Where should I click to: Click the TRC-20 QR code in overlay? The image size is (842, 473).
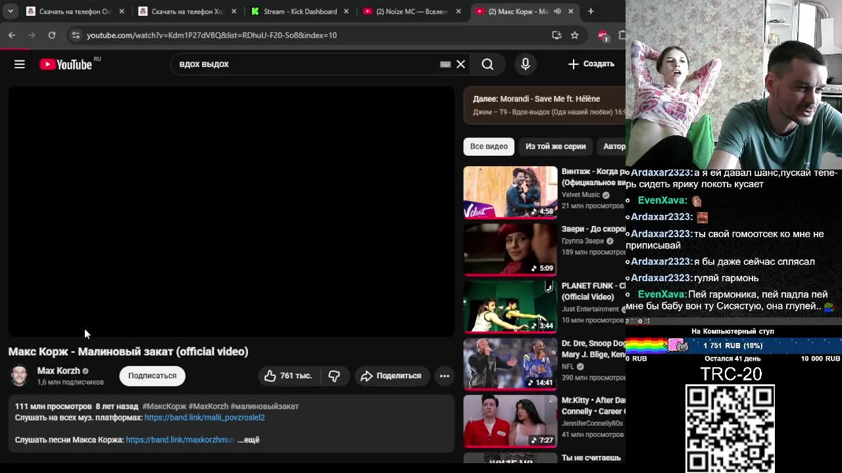tap(730, 428)
